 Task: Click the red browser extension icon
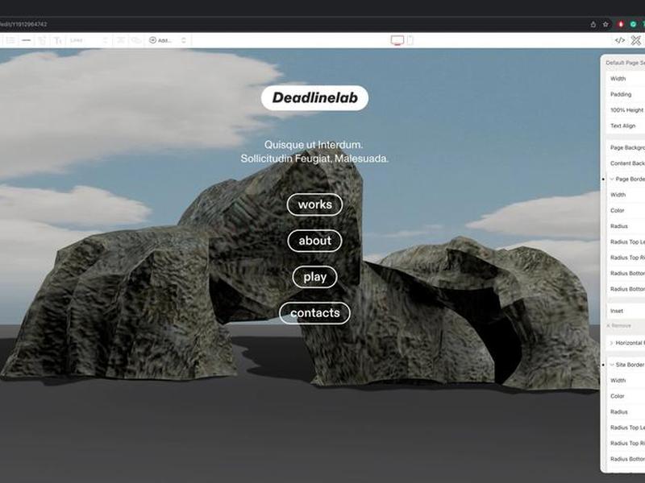tap(621, 24)
